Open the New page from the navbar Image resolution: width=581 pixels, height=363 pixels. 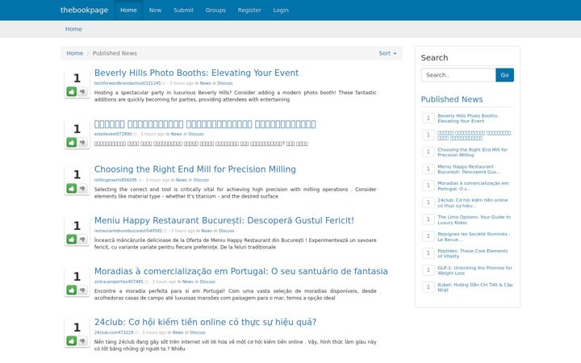pyautogui.click(x=155, y=10)
